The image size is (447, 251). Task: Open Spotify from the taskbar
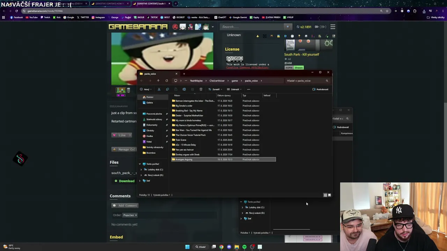coord(244,247)
